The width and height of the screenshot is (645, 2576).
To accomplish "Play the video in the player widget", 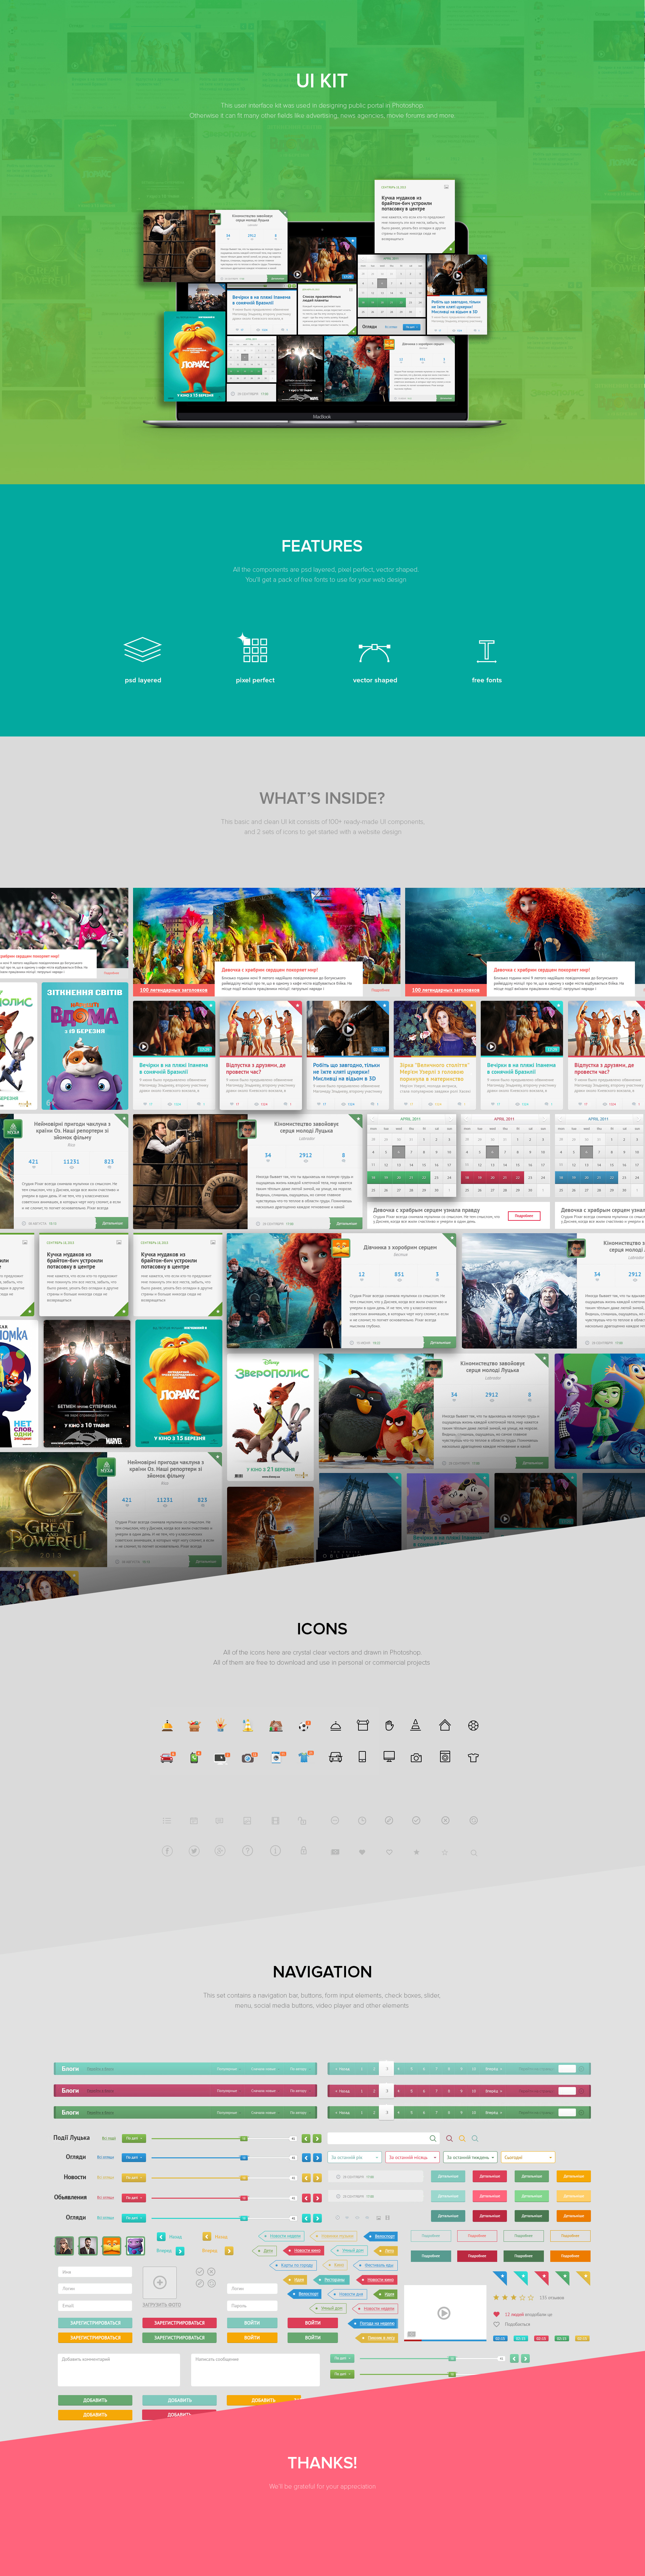I will [x=444, y=2313].
